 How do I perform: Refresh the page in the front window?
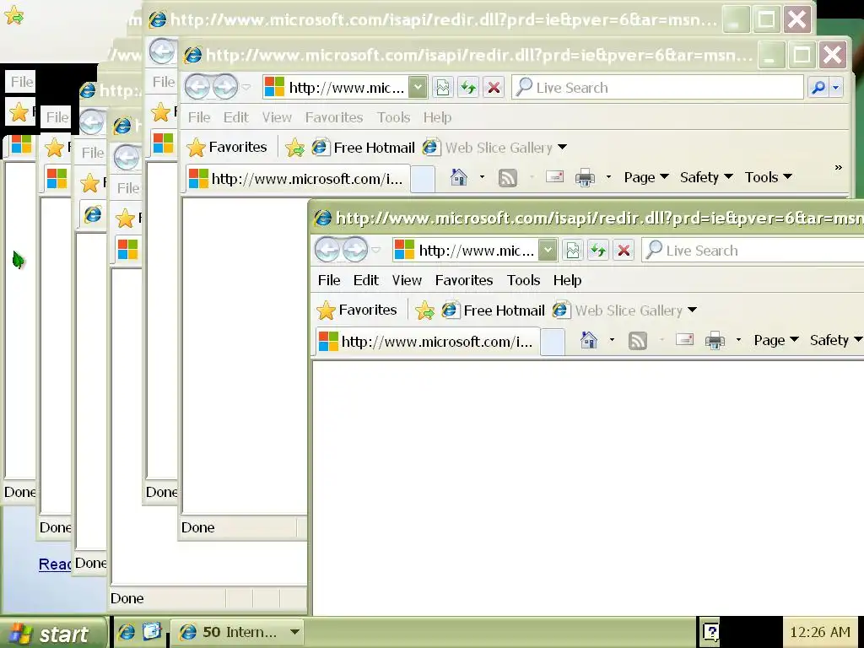click(x=598, y=251)
